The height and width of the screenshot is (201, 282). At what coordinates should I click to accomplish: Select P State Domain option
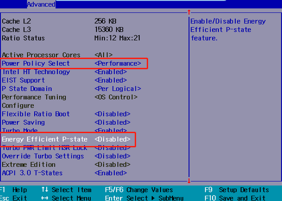pyautogui.click(x=27, y=88)
